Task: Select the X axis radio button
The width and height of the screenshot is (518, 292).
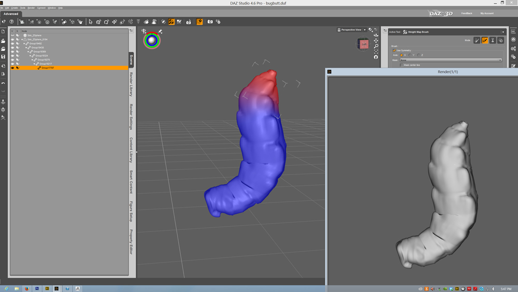Action: pos(401,55)
